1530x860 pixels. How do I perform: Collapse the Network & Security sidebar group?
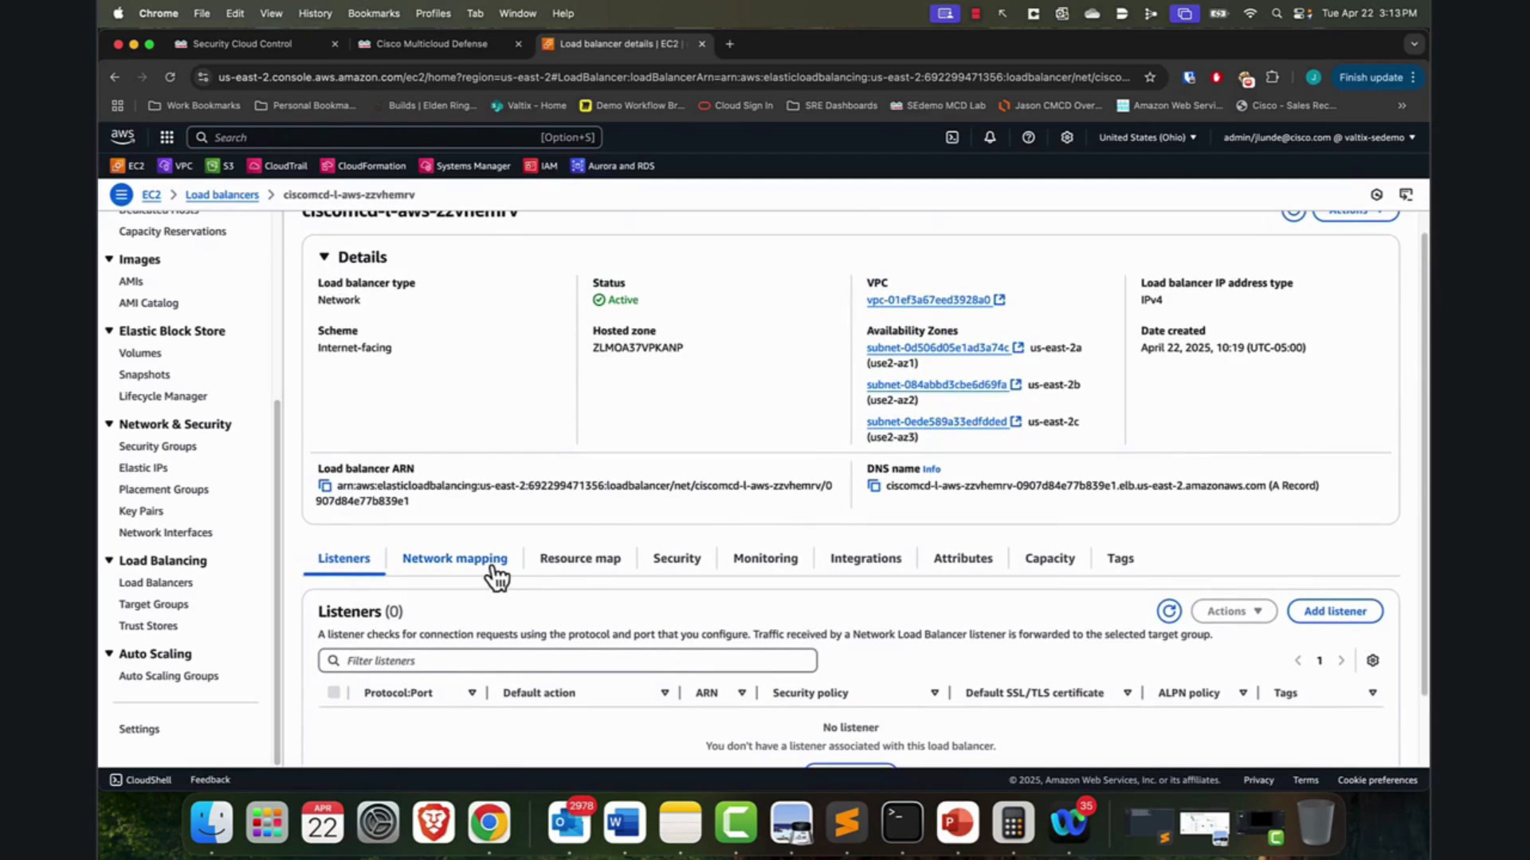coord(109,424)
